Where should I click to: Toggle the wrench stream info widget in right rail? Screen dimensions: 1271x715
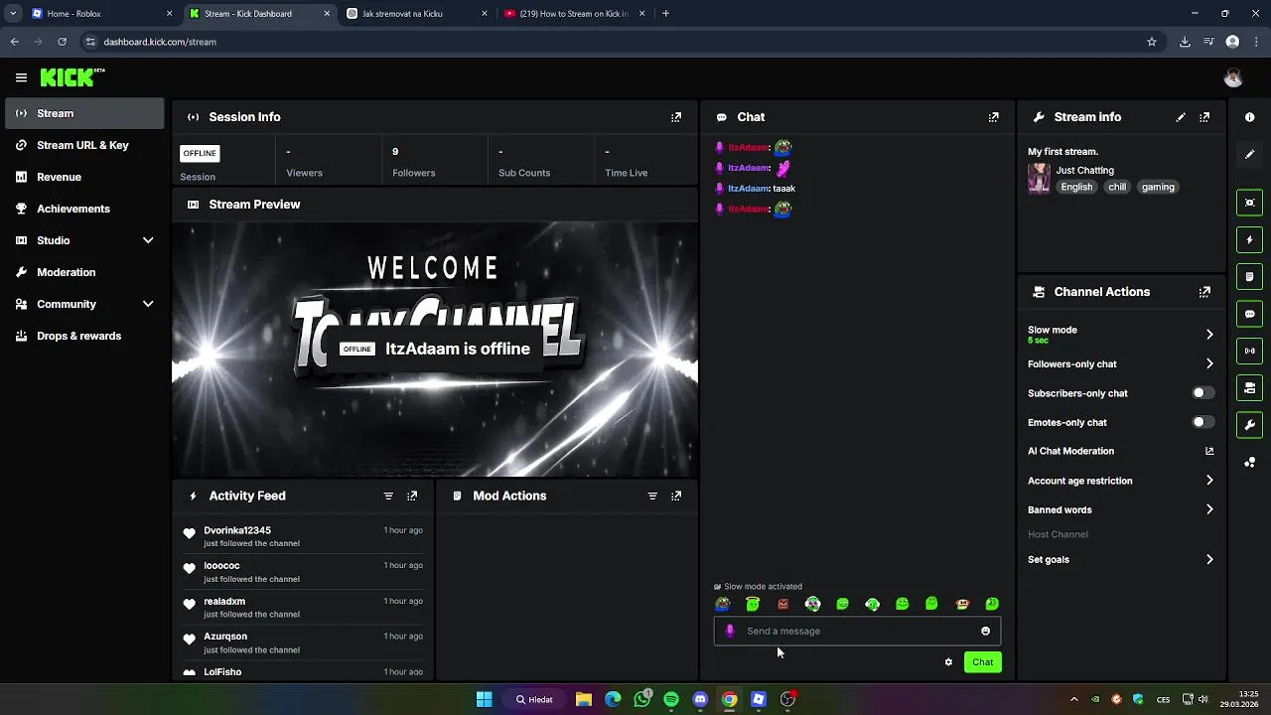(1249, 425)
